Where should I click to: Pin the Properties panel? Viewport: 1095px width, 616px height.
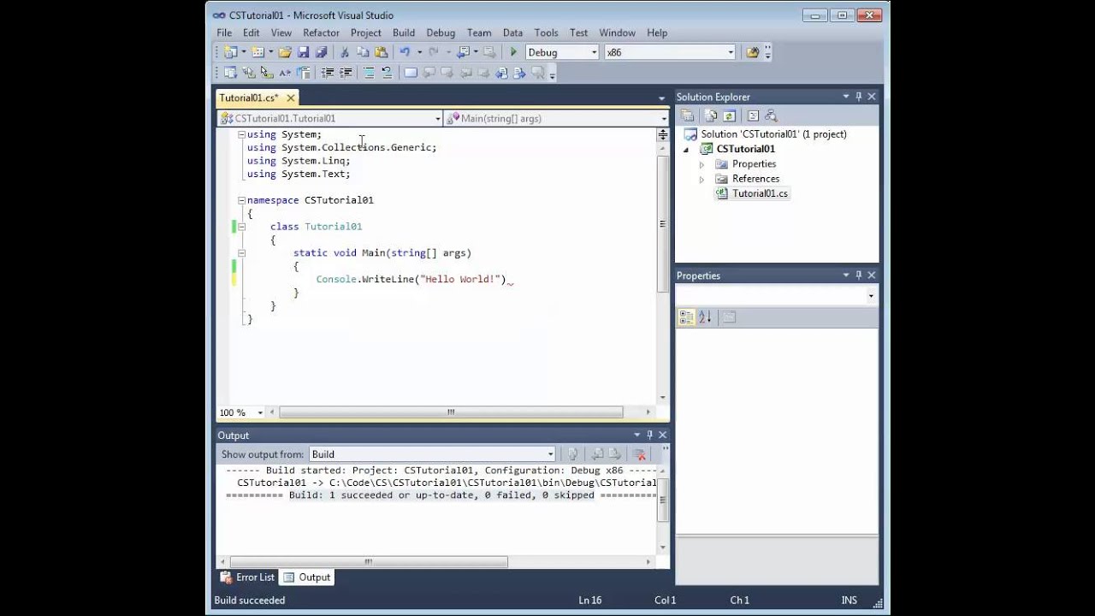(x=859, y=275)
